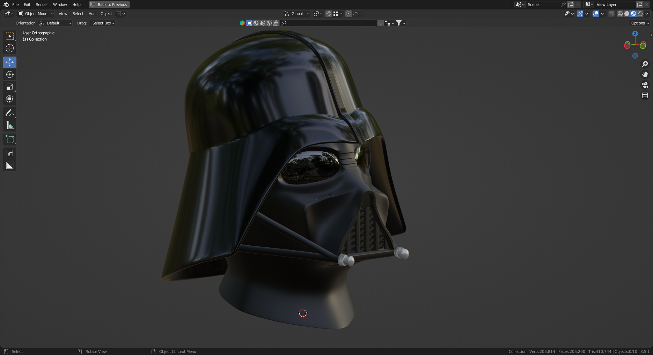The height and width of the screenshot is (355, 653).
Task: Switch to Material Preview shading
Action: click(x=633, y=14)
